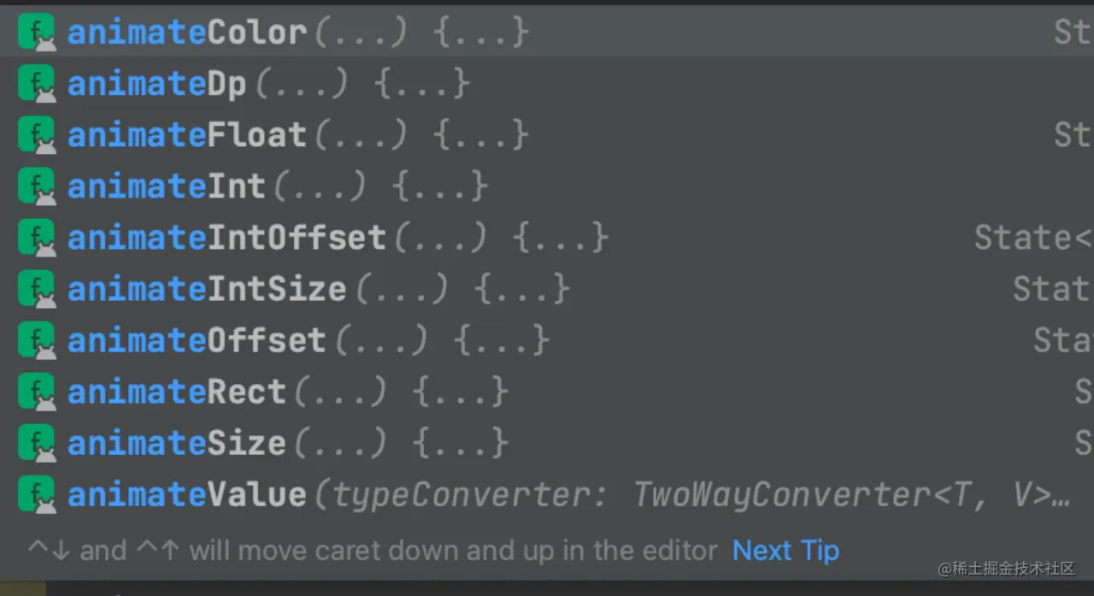Click the State return type of animateIntOffset

[x=1030, y=237]
